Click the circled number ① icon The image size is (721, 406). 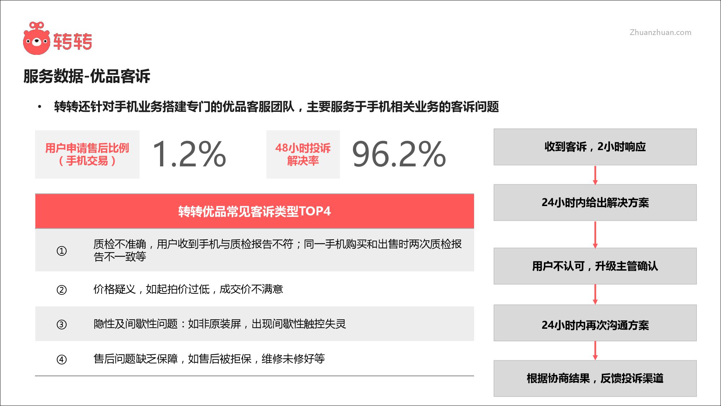coord(62,251)
